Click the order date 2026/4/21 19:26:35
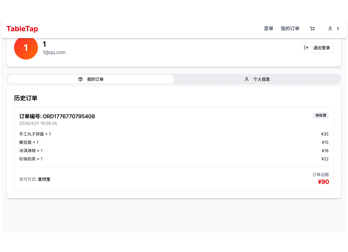The height and width of the screenshot is (252, 348). coord(38,123)
